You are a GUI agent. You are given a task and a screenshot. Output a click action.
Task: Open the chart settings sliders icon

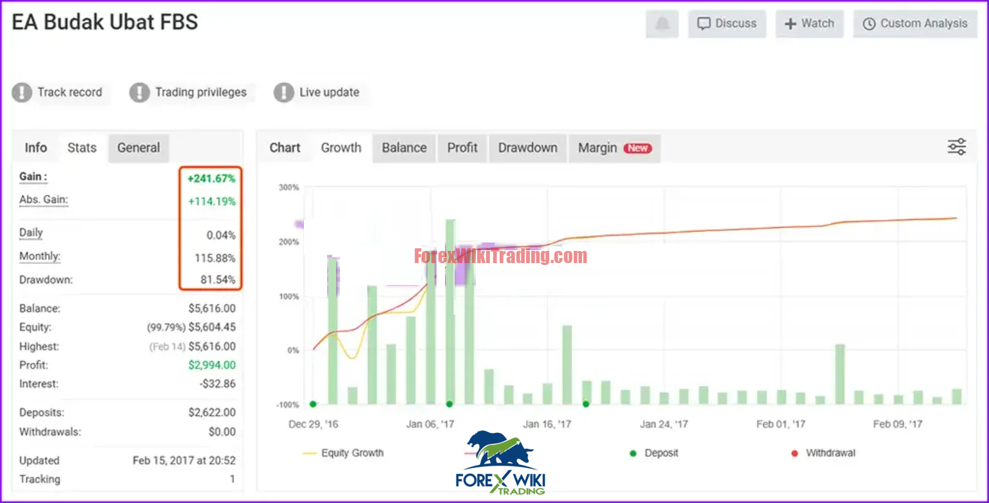tap(957, 147)
